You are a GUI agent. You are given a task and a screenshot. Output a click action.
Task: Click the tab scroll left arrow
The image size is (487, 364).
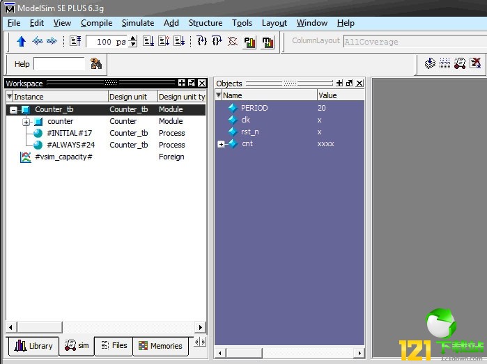point(196,342)
